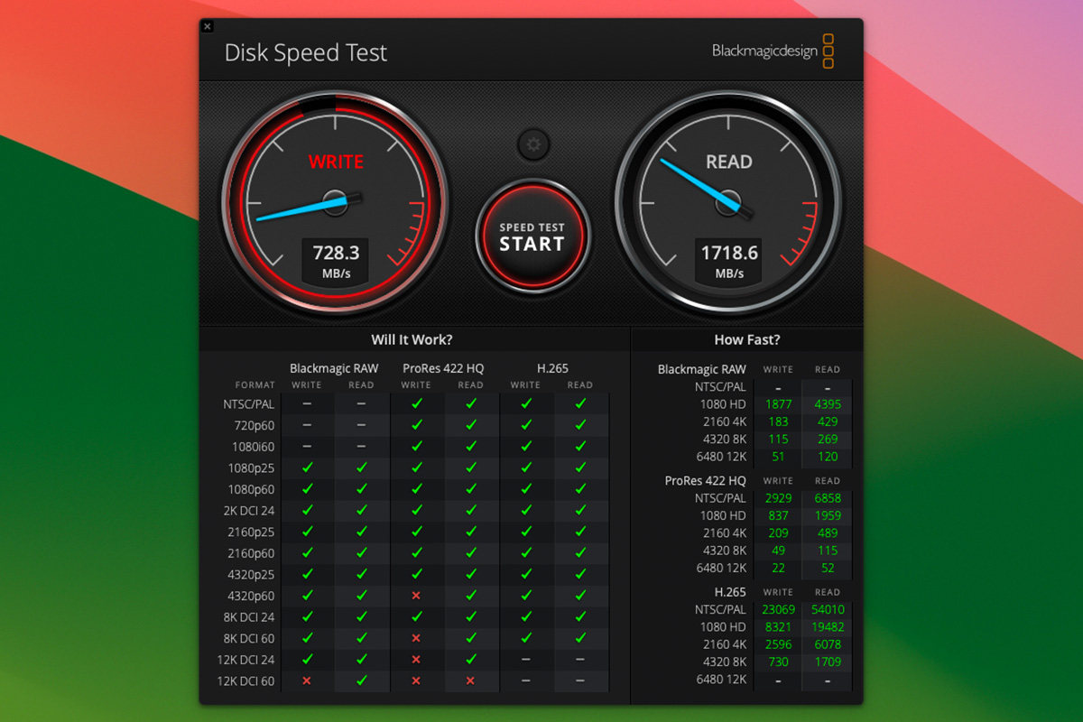1083x722 pixels.
Task: Click the red X for 12K DCI 60 ProRes read
Action: tap(470, 680)
